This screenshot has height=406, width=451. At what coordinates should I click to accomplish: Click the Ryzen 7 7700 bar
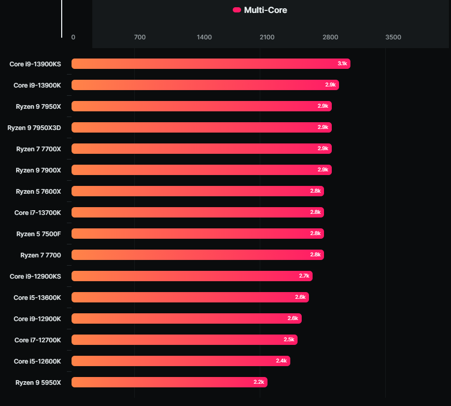point(198,255)
